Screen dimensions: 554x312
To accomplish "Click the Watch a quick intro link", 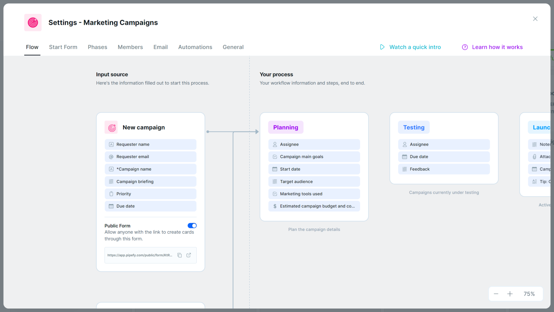I will pos(415,47).
